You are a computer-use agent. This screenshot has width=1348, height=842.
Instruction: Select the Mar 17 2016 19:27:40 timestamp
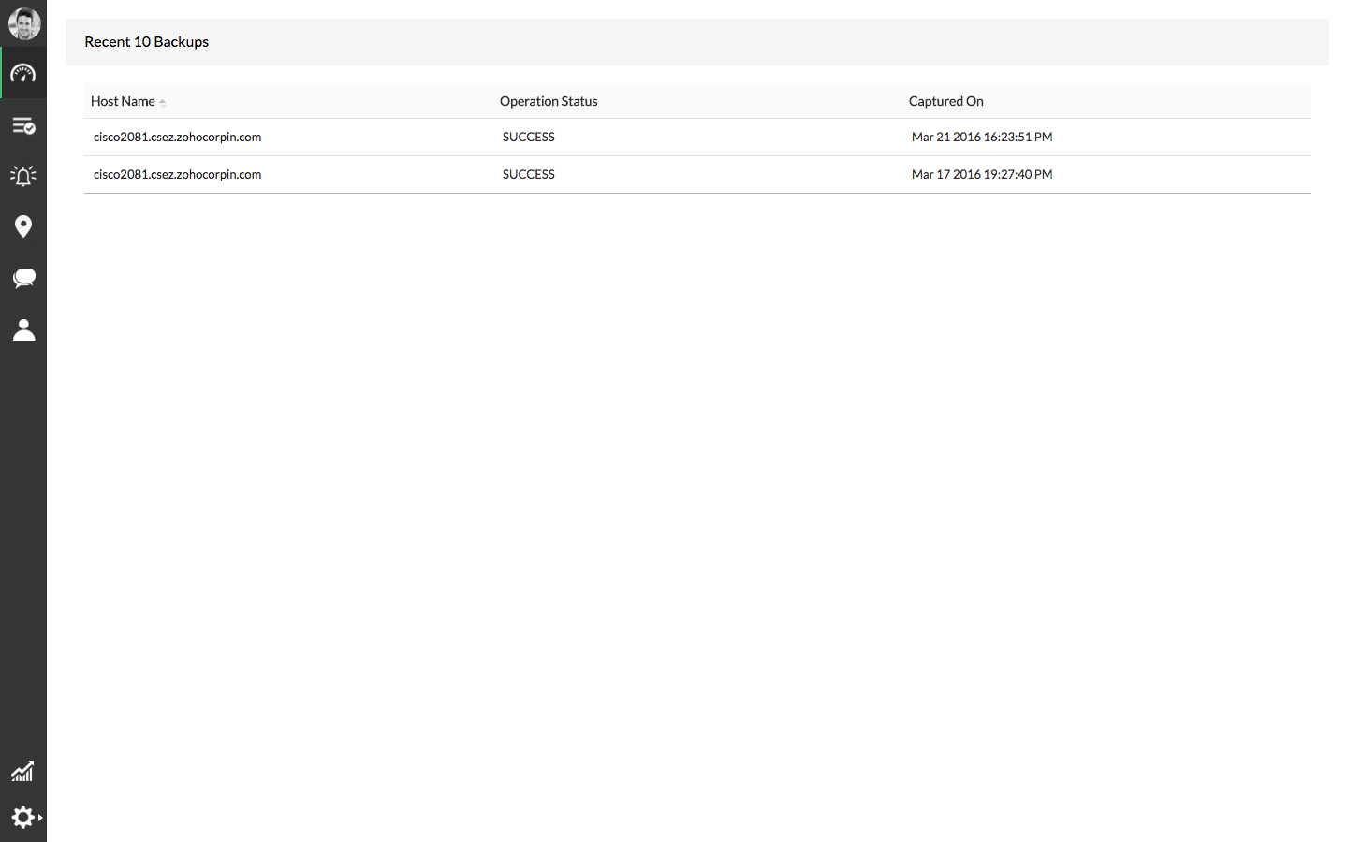(x=981, y=174)
